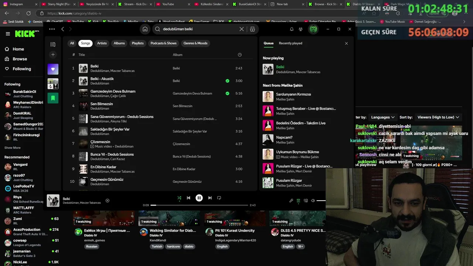The width and height of the screenshot is (473, 266).
Task: Show lyrics with microphone icon
Action: [x=291, y=201]
